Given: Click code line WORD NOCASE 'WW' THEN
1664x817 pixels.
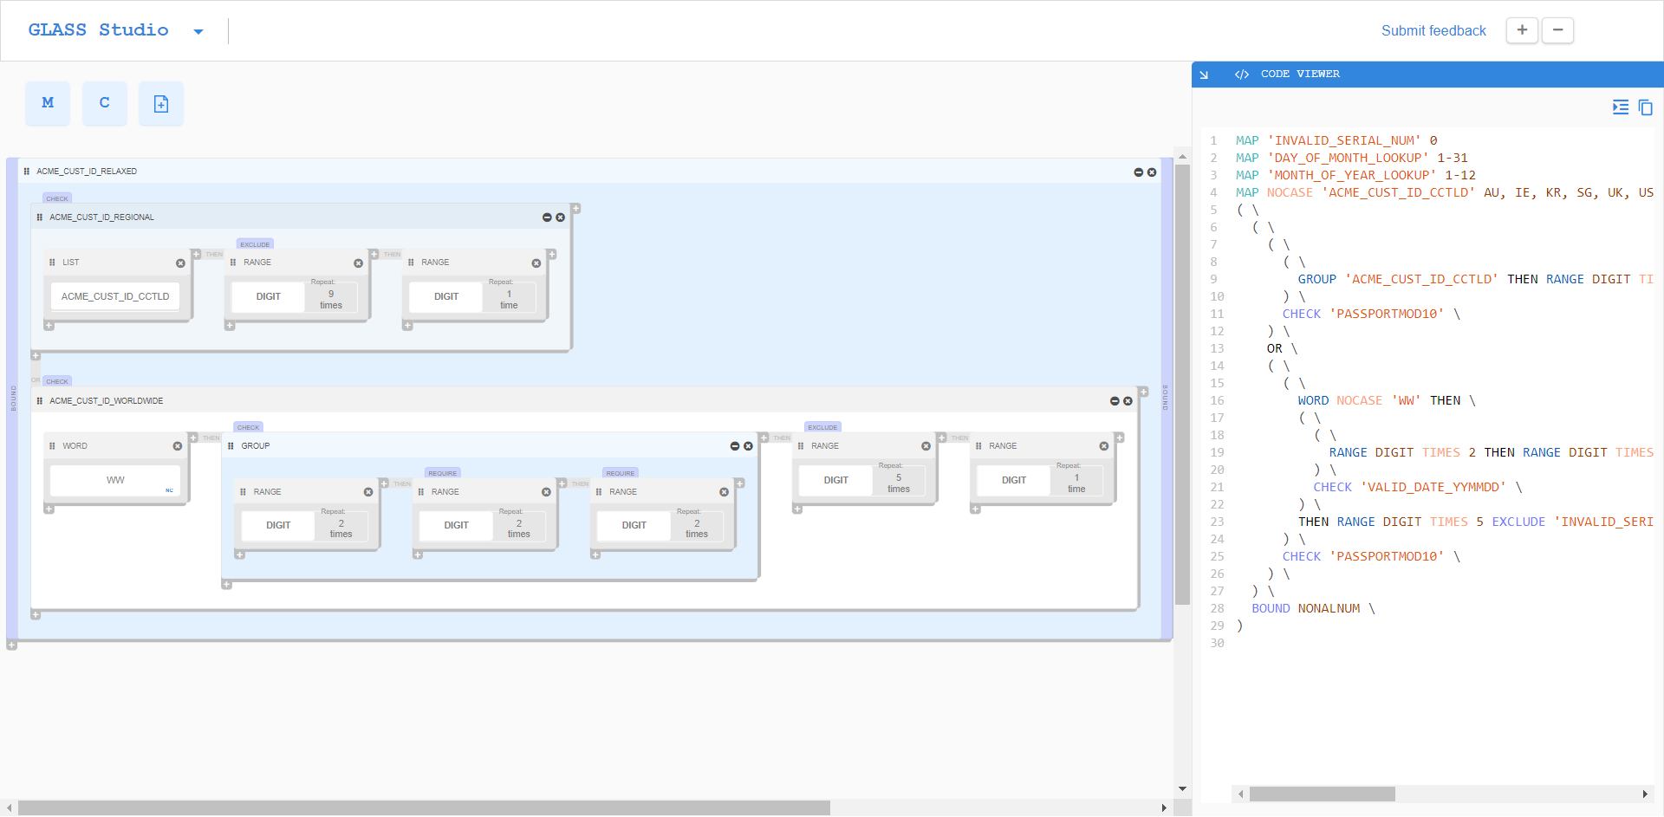Looking at the screenshot, I should [x=1387, y=400].
